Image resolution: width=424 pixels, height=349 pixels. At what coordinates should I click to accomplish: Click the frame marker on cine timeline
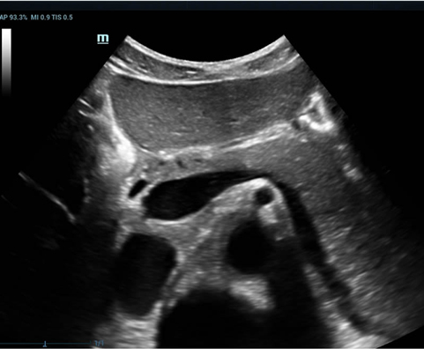click(x=45, y=344)
